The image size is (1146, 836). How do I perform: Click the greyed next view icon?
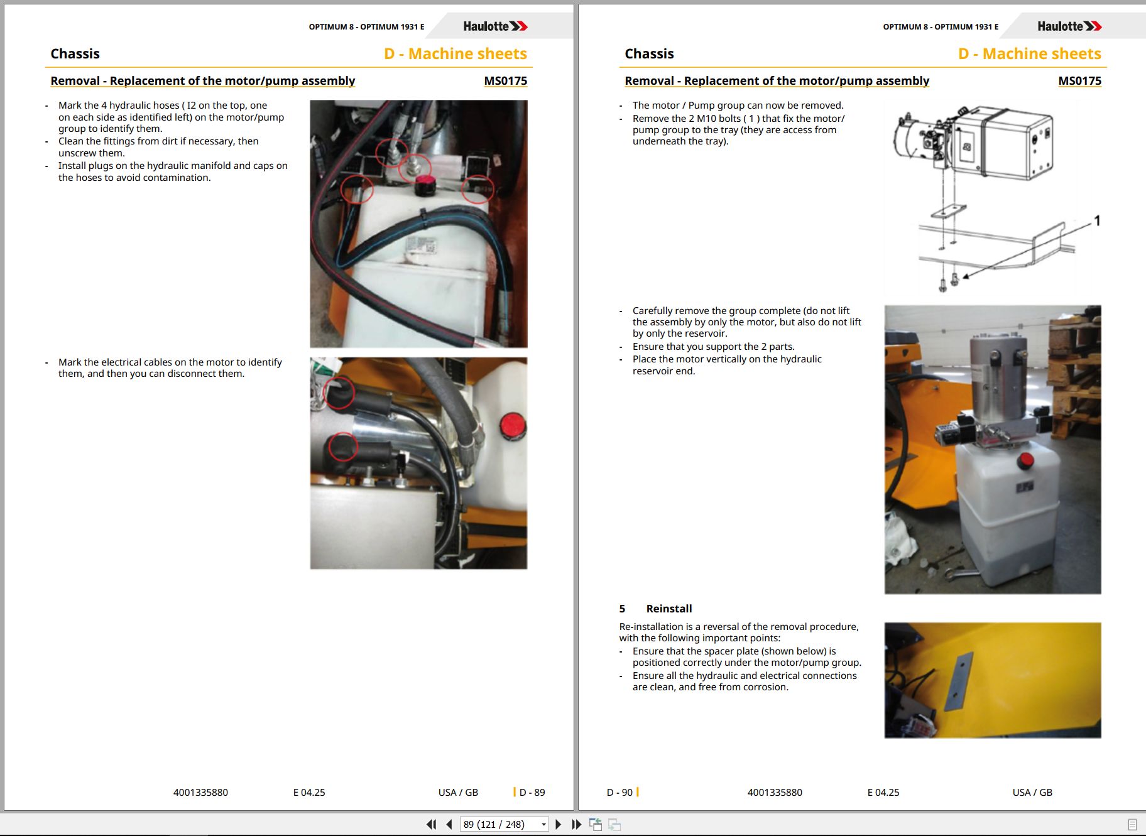coord(614,824)
